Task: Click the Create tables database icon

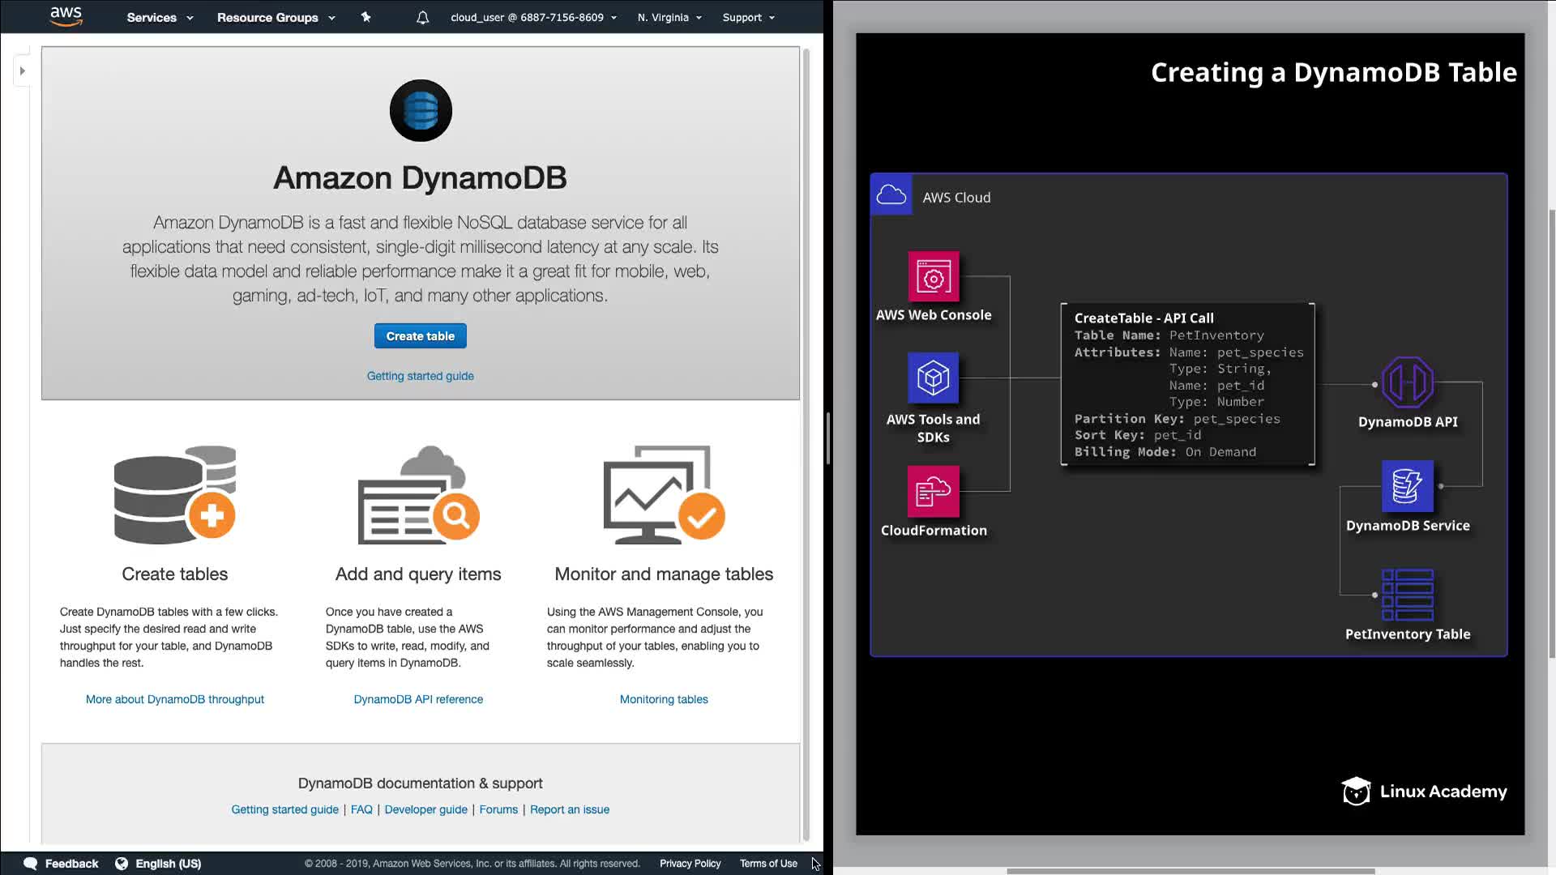Action: [x=175, y=494]
